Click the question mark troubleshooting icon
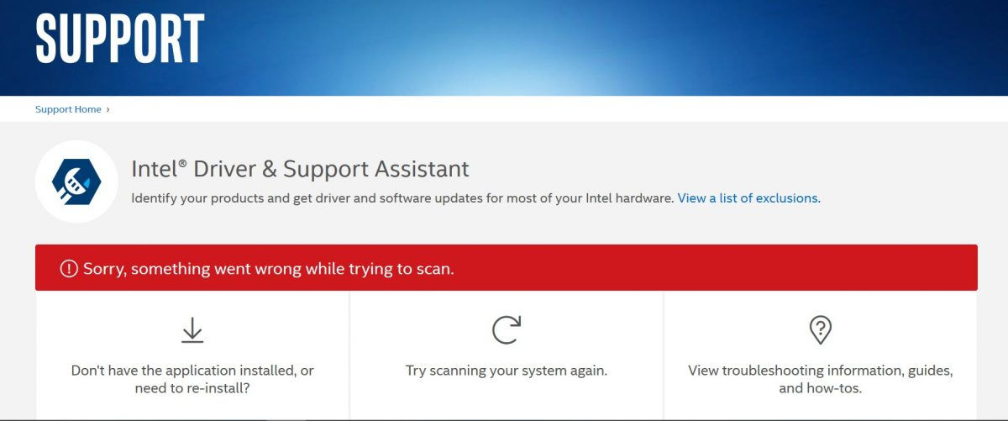 coord(820,329)
